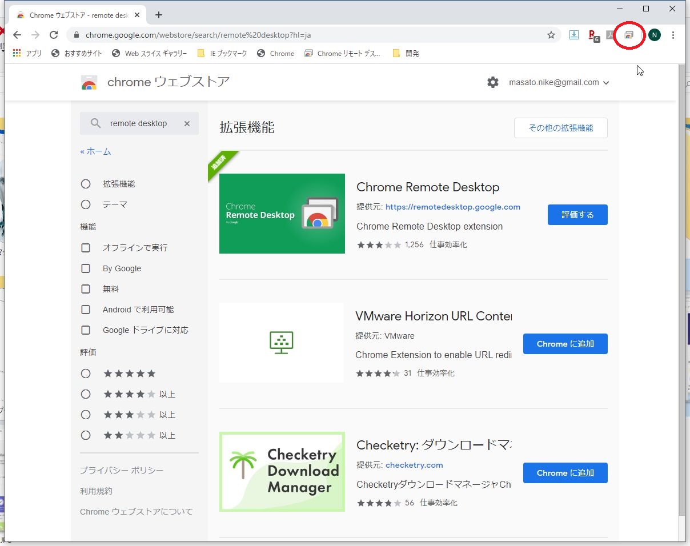This screenshot has width=690, height=546.
Task: Click the 1,256 ratings count
Action: point(414,244)
